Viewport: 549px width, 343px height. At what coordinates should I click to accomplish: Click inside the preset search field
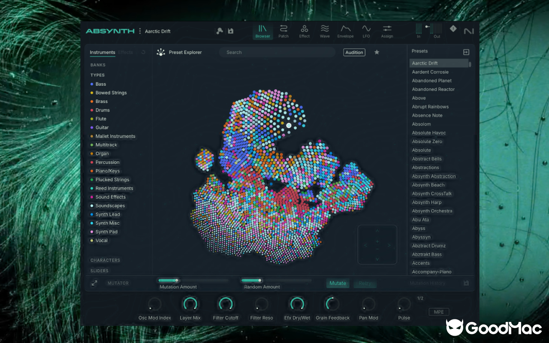pos(277,52)
